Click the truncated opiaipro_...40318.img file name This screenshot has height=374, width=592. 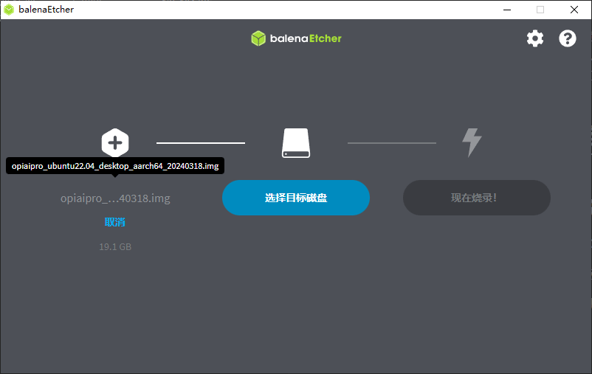[x=115, y=198]
